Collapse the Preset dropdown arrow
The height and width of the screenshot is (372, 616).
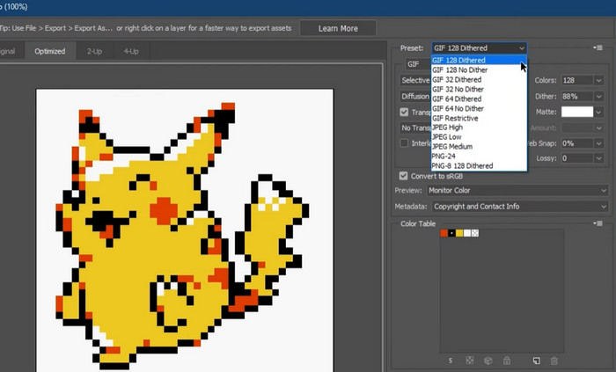[x=521, y=48]
